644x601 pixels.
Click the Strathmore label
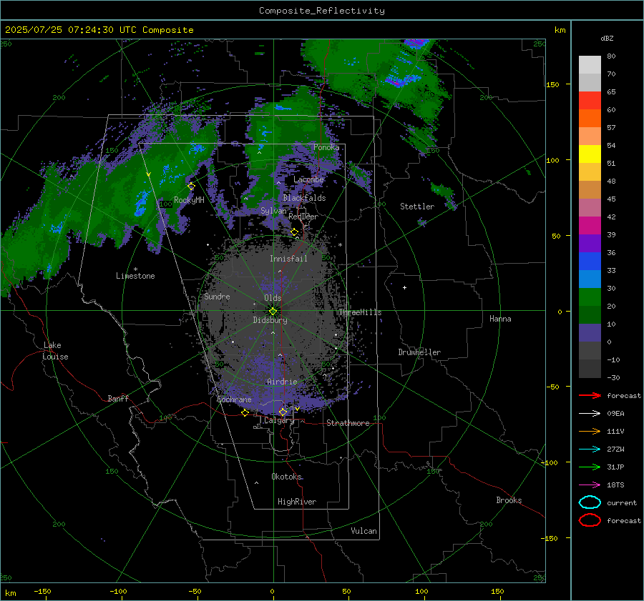348,423
